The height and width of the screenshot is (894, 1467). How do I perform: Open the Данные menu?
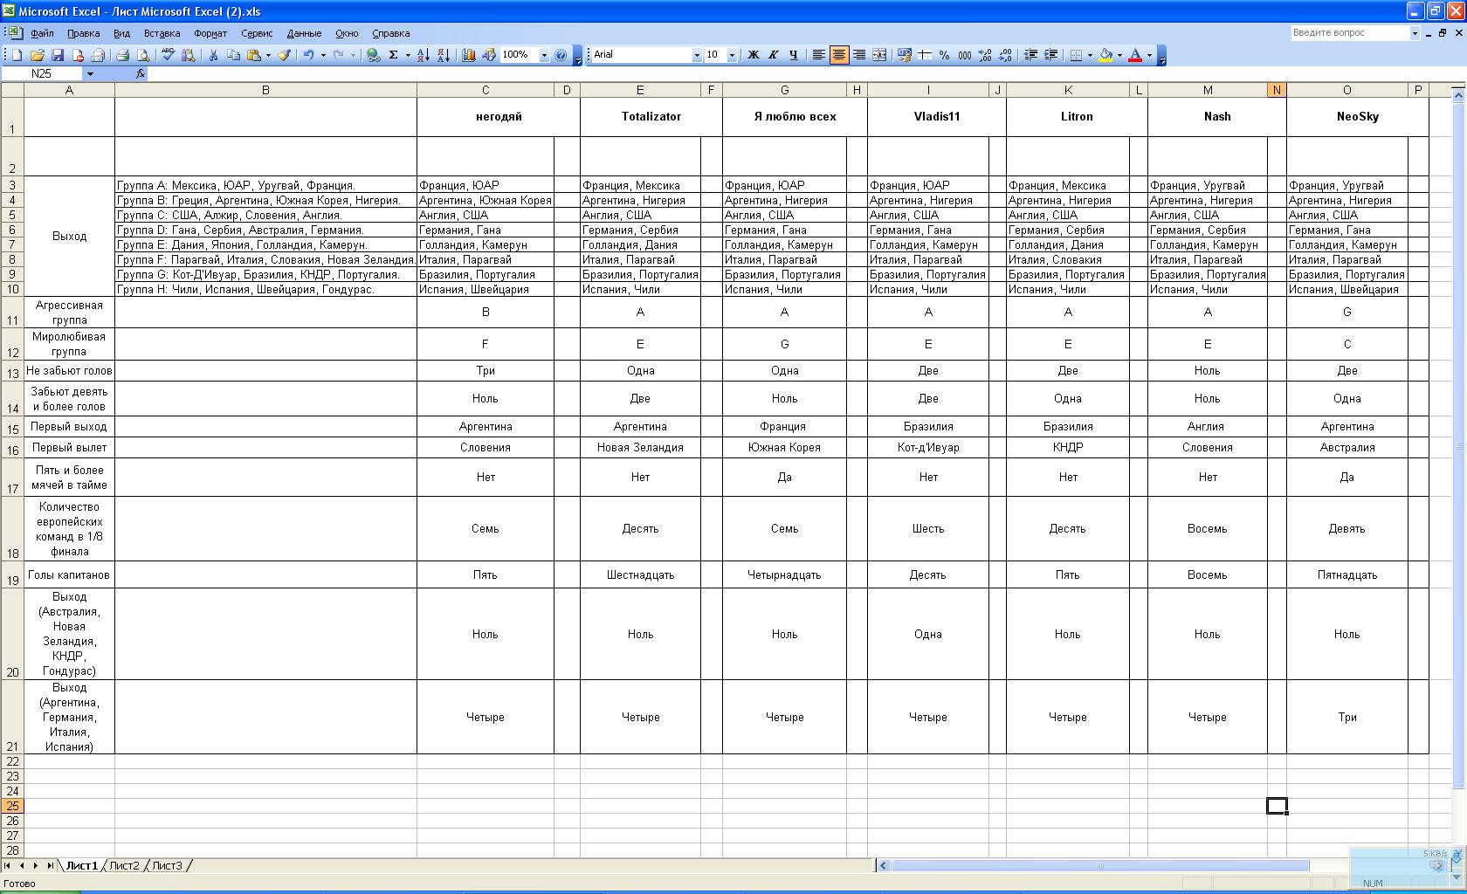tap(304, 33)
